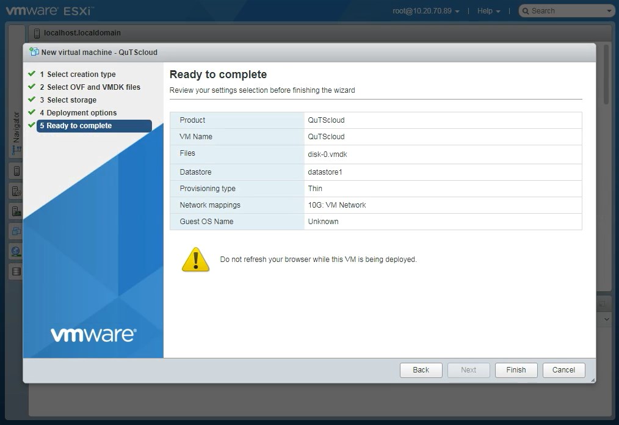
Task: Go to step 1 Select creation type
Action: pos(78,74)
